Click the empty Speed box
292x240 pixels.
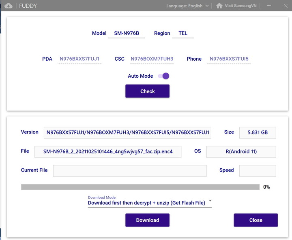(x=258, y=171)
